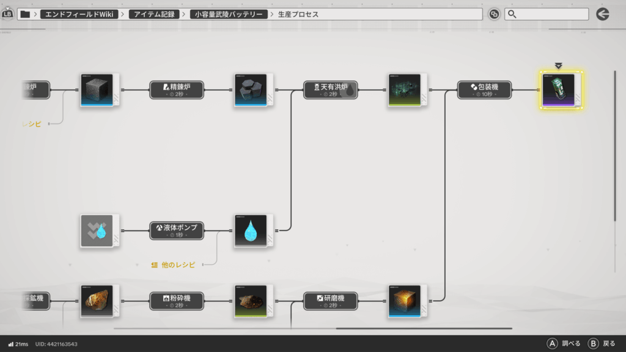Open the green crystal cluster item
Screen dimensions: 626x352
click(x=405, y=90)
